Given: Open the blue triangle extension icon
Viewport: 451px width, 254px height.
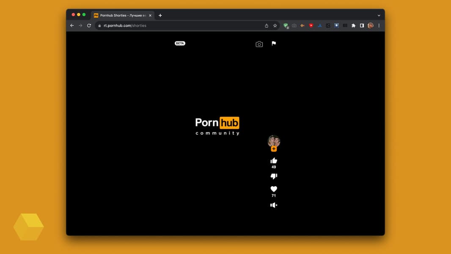Looking at the screenshot, I should coord(319,25).
